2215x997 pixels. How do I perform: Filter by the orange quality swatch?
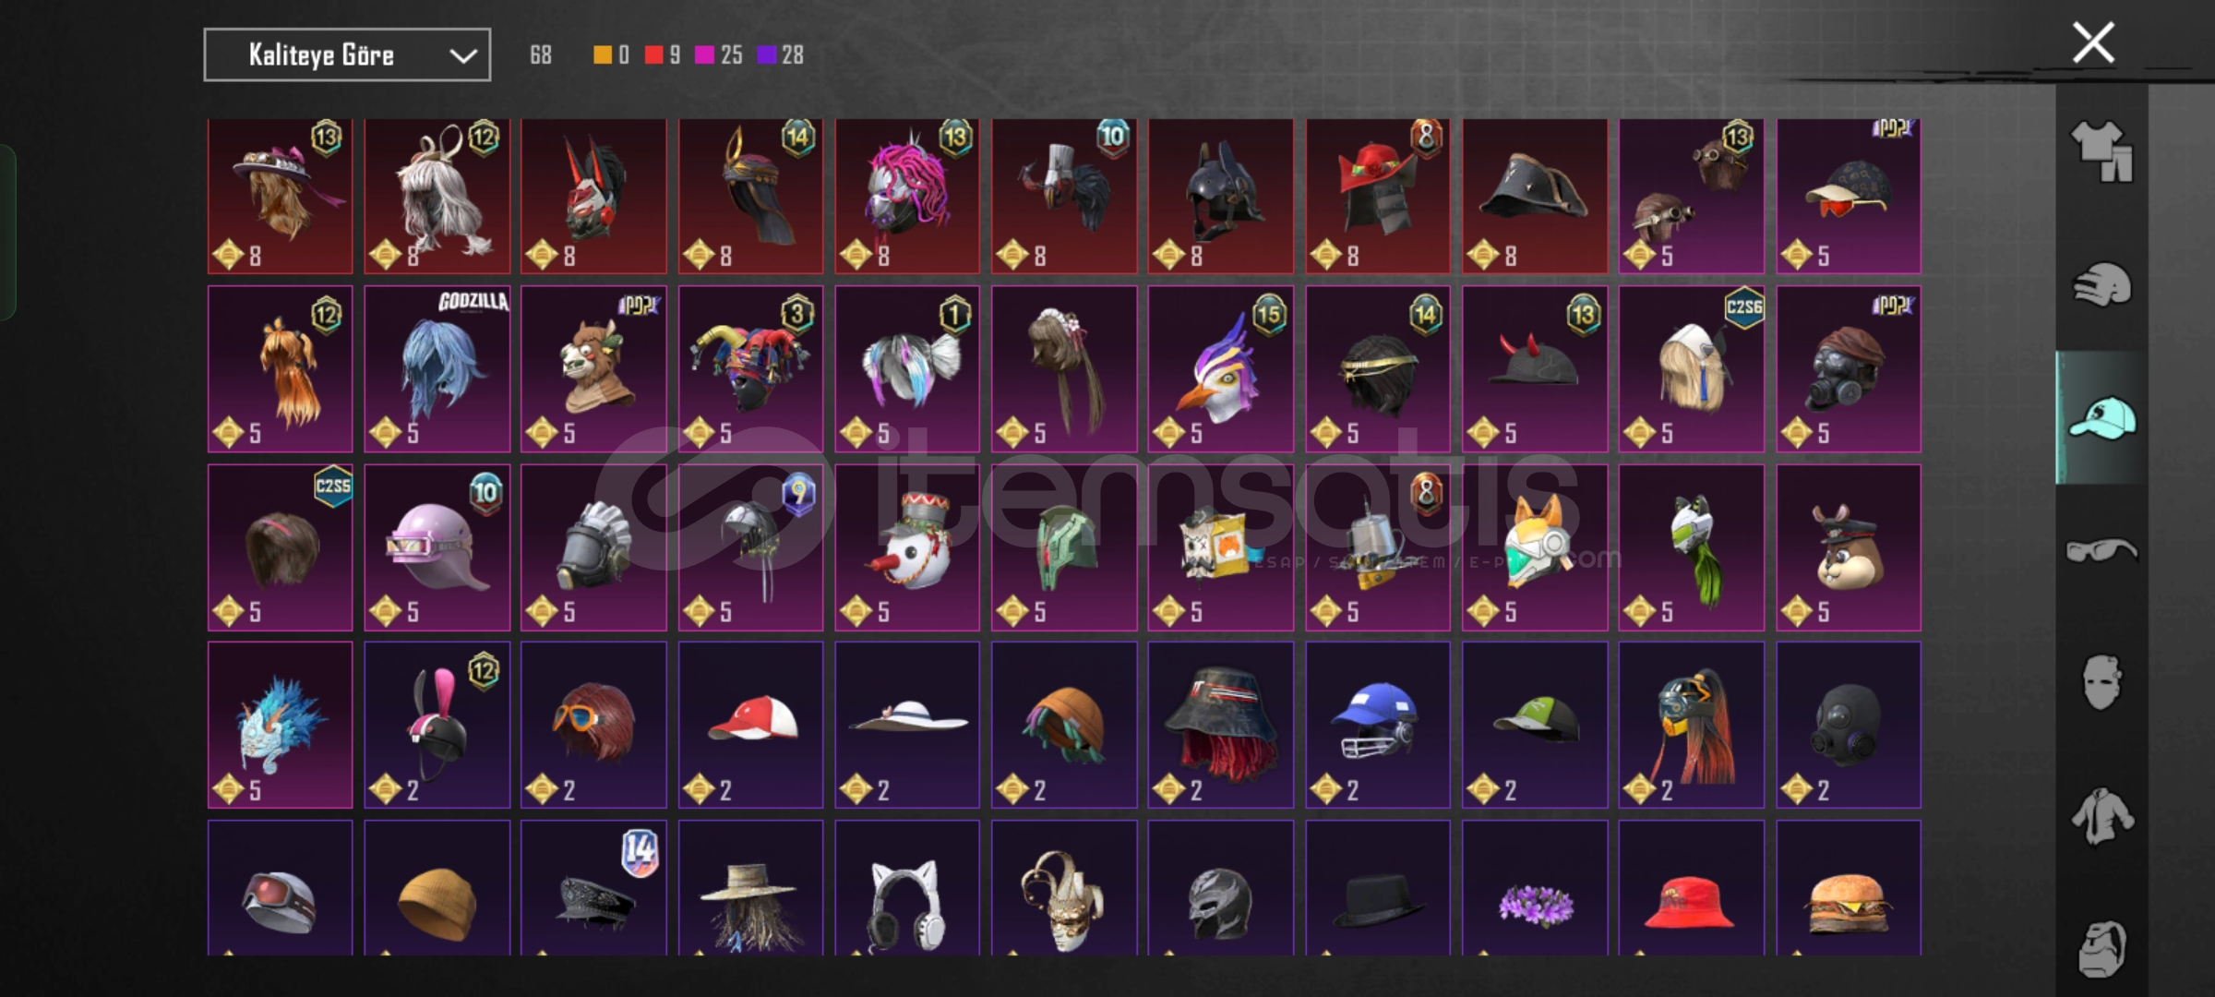pyautogui.click(x=603, y=55)
